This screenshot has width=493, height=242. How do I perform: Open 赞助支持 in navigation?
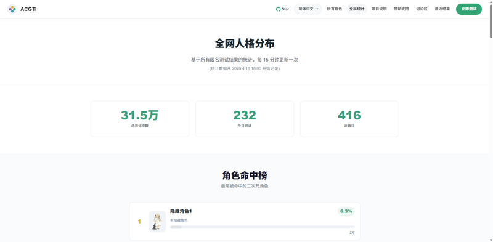[402, 9]
